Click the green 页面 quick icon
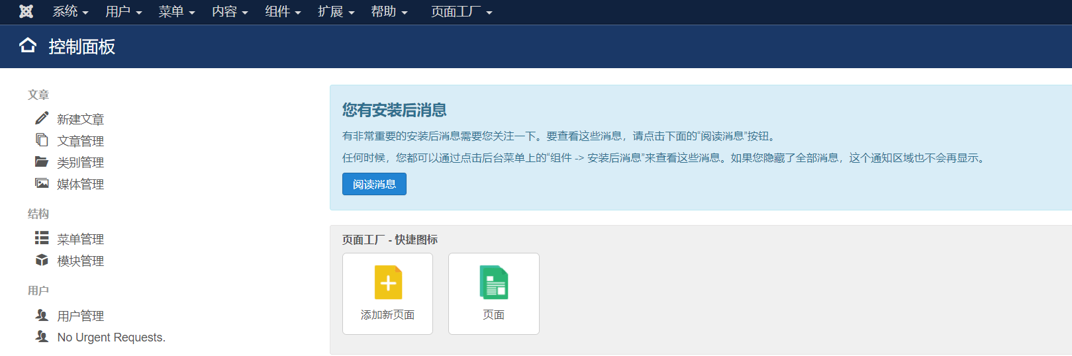 tap(493, 283)
